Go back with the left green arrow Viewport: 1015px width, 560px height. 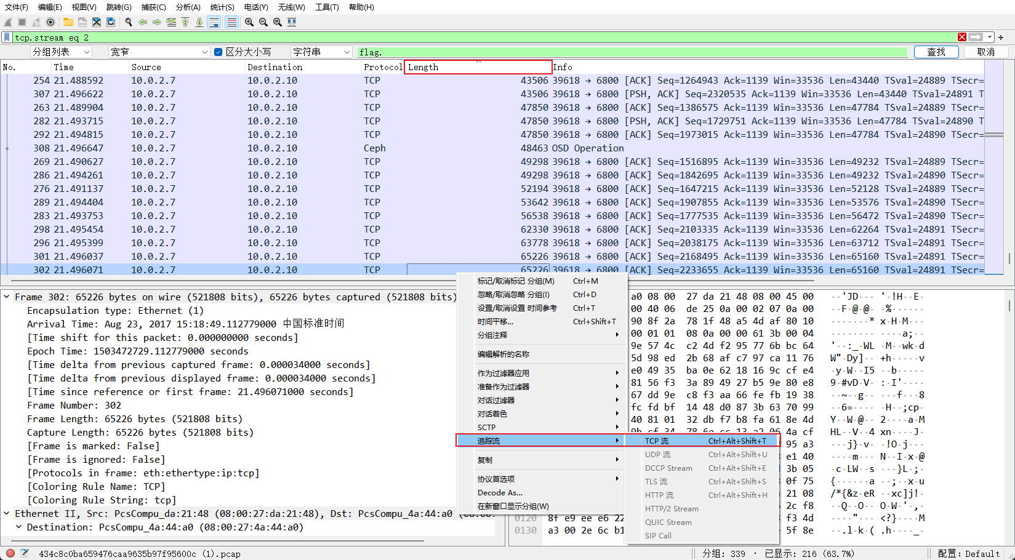143,22
